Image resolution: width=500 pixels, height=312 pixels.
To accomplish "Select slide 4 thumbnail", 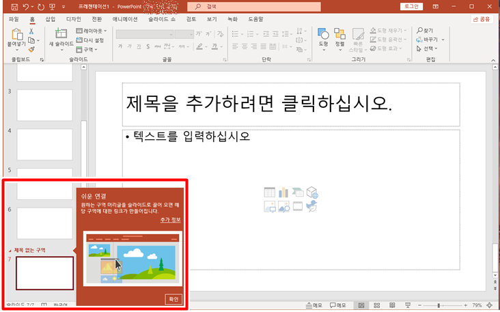I will tap(44, 145).
